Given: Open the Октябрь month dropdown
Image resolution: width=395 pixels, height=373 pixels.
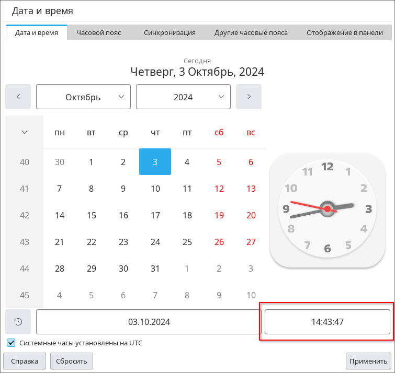Looking at the screenshot, I should pyautogui.click(x=83, y=97).
